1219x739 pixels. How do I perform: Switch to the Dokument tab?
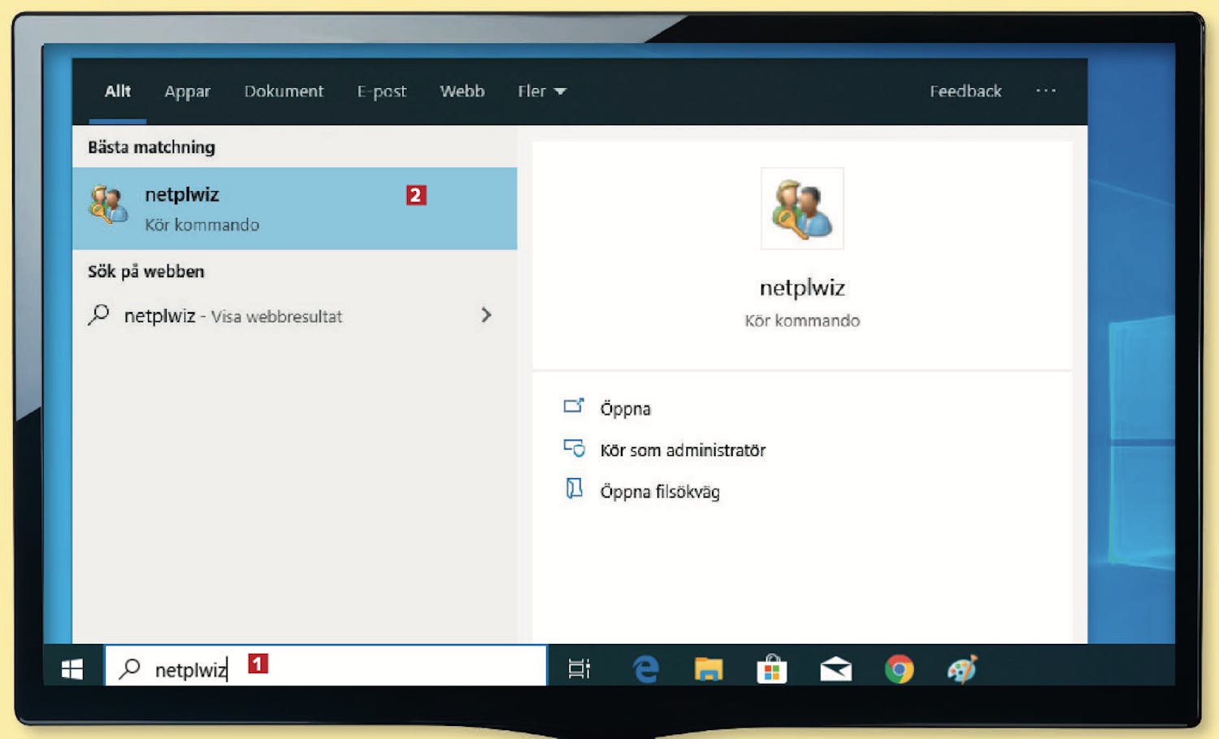point(284,91)
